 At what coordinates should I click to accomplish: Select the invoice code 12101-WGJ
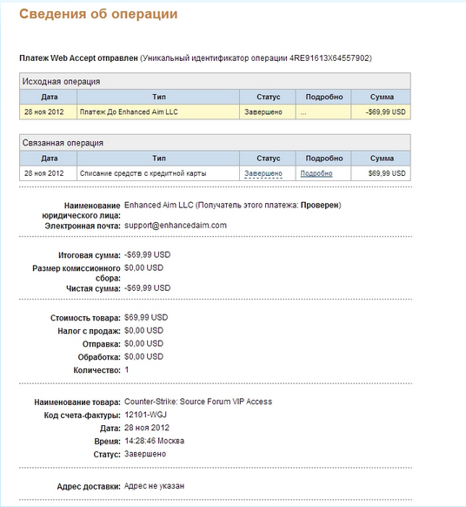(145, 415)
